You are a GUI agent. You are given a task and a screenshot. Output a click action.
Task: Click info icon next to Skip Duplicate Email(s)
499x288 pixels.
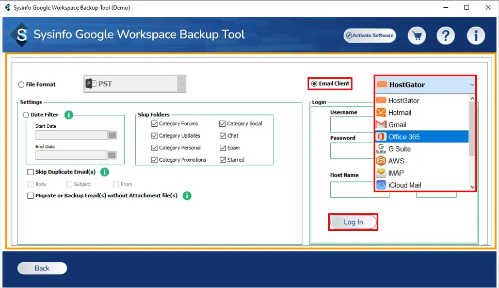[105, 172]
